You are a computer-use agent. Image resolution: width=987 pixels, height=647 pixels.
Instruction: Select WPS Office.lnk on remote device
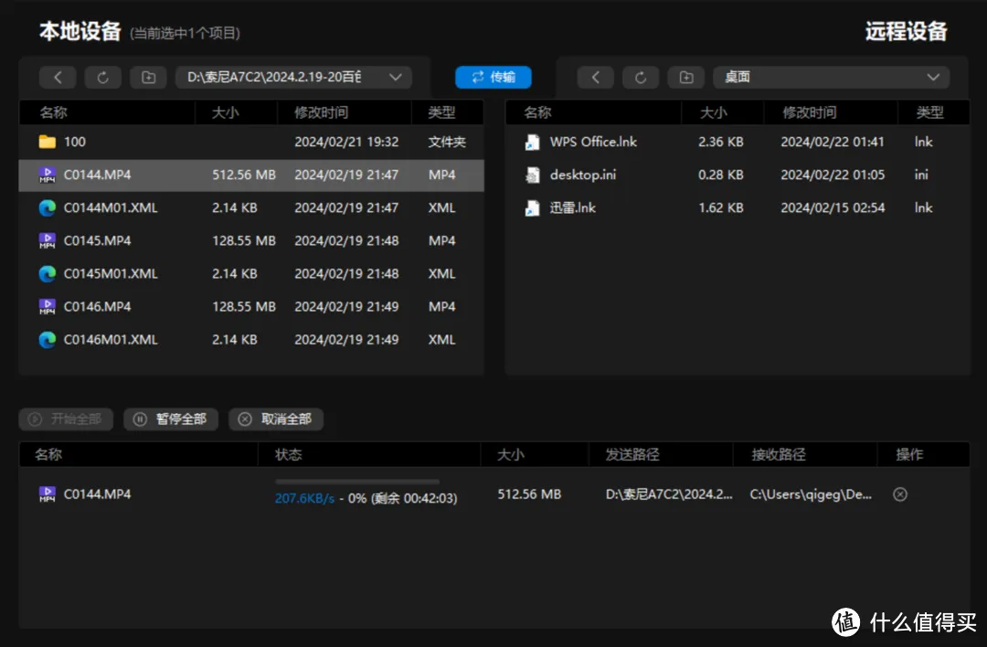[x=738, y=142]
